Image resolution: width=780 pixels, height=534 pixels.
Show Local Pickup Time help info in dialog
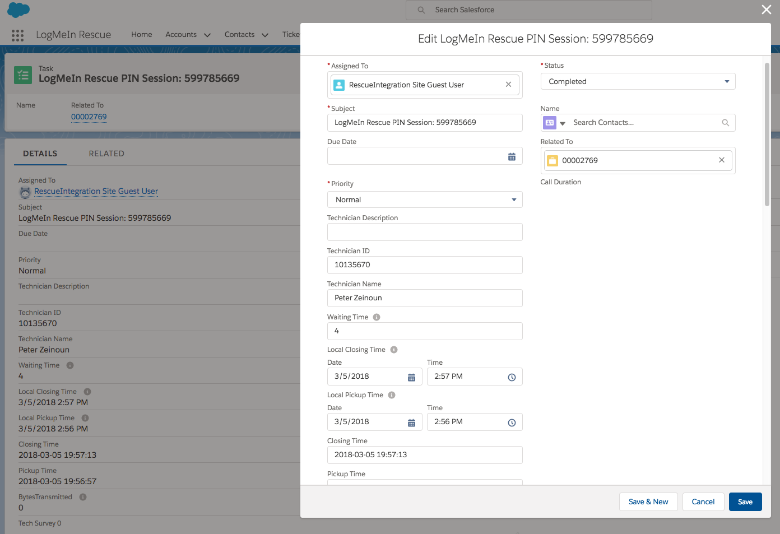click(x=392, y=395)
